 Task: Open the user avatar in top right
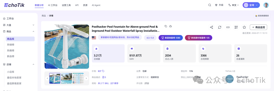pos(266,5)
